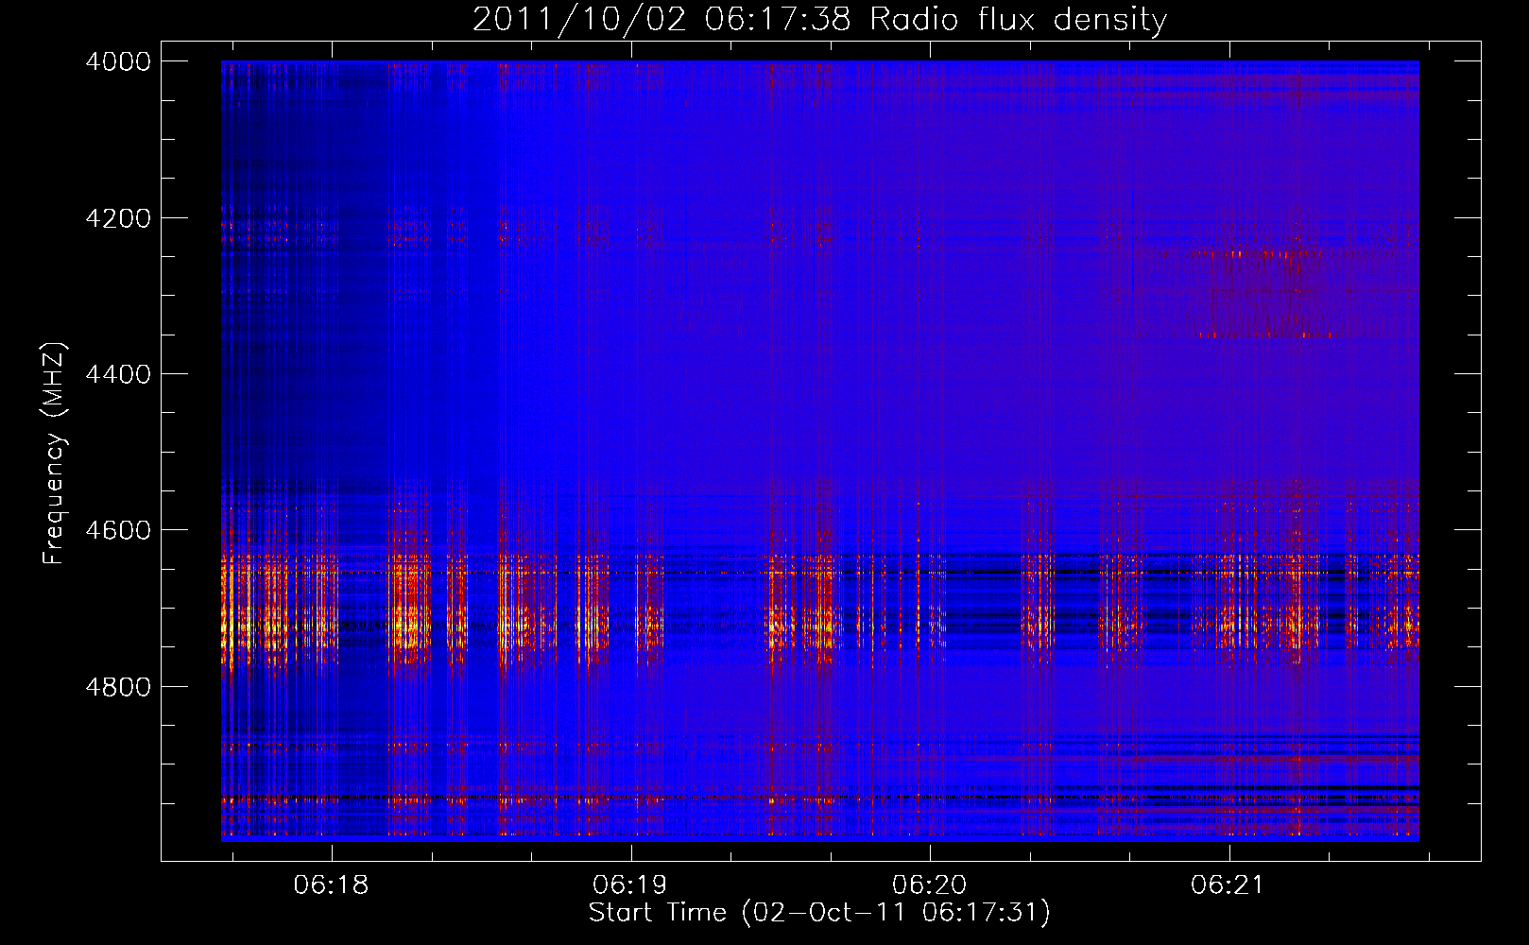Click the y-axis label 'Frequency (MHZ)'
This screenshot has height=945, width=1529.
(55, 454)
